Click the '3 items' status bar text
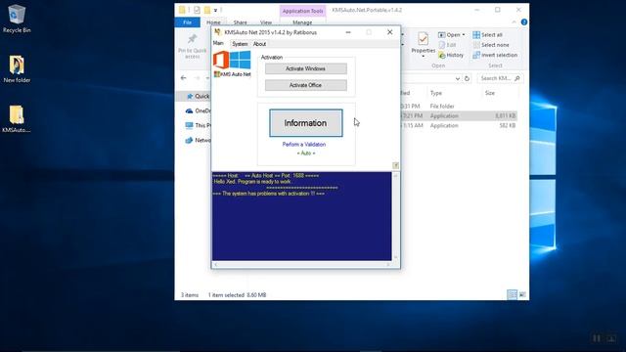This screenshot has width=626, height=352. [190, 295]
